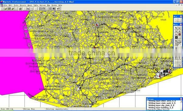Open the Options menu
183x111 pixels.
[43, 5]
